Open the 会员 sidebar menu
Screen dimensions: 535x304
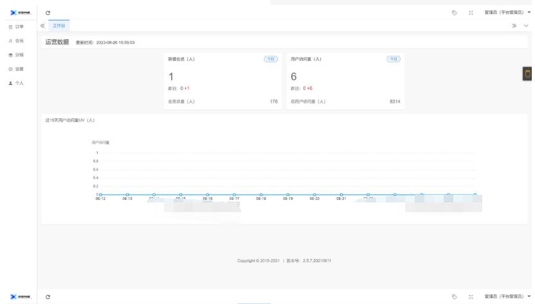pos(16,40)
